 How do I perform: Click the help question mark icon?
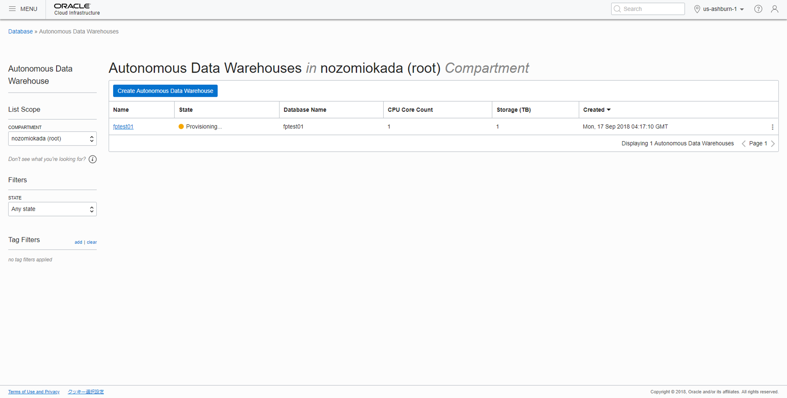758,9
